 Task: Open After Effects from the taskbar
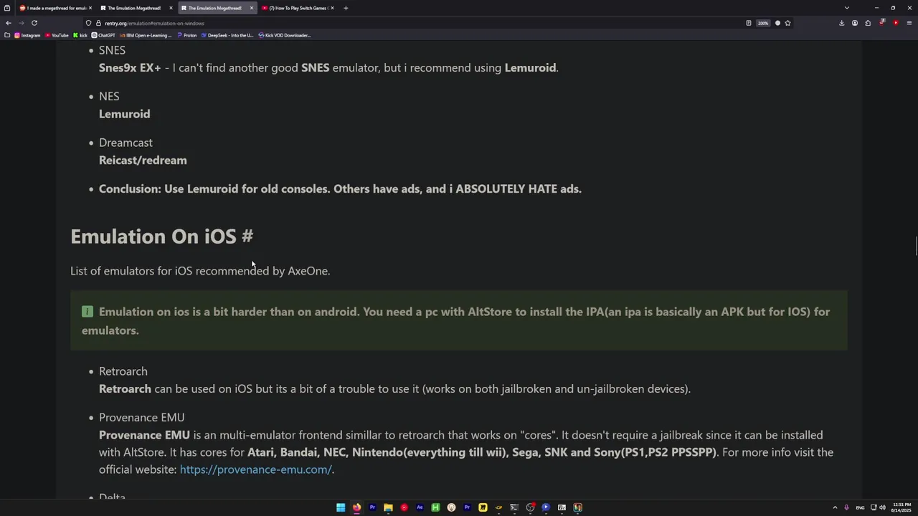[420, 507]
